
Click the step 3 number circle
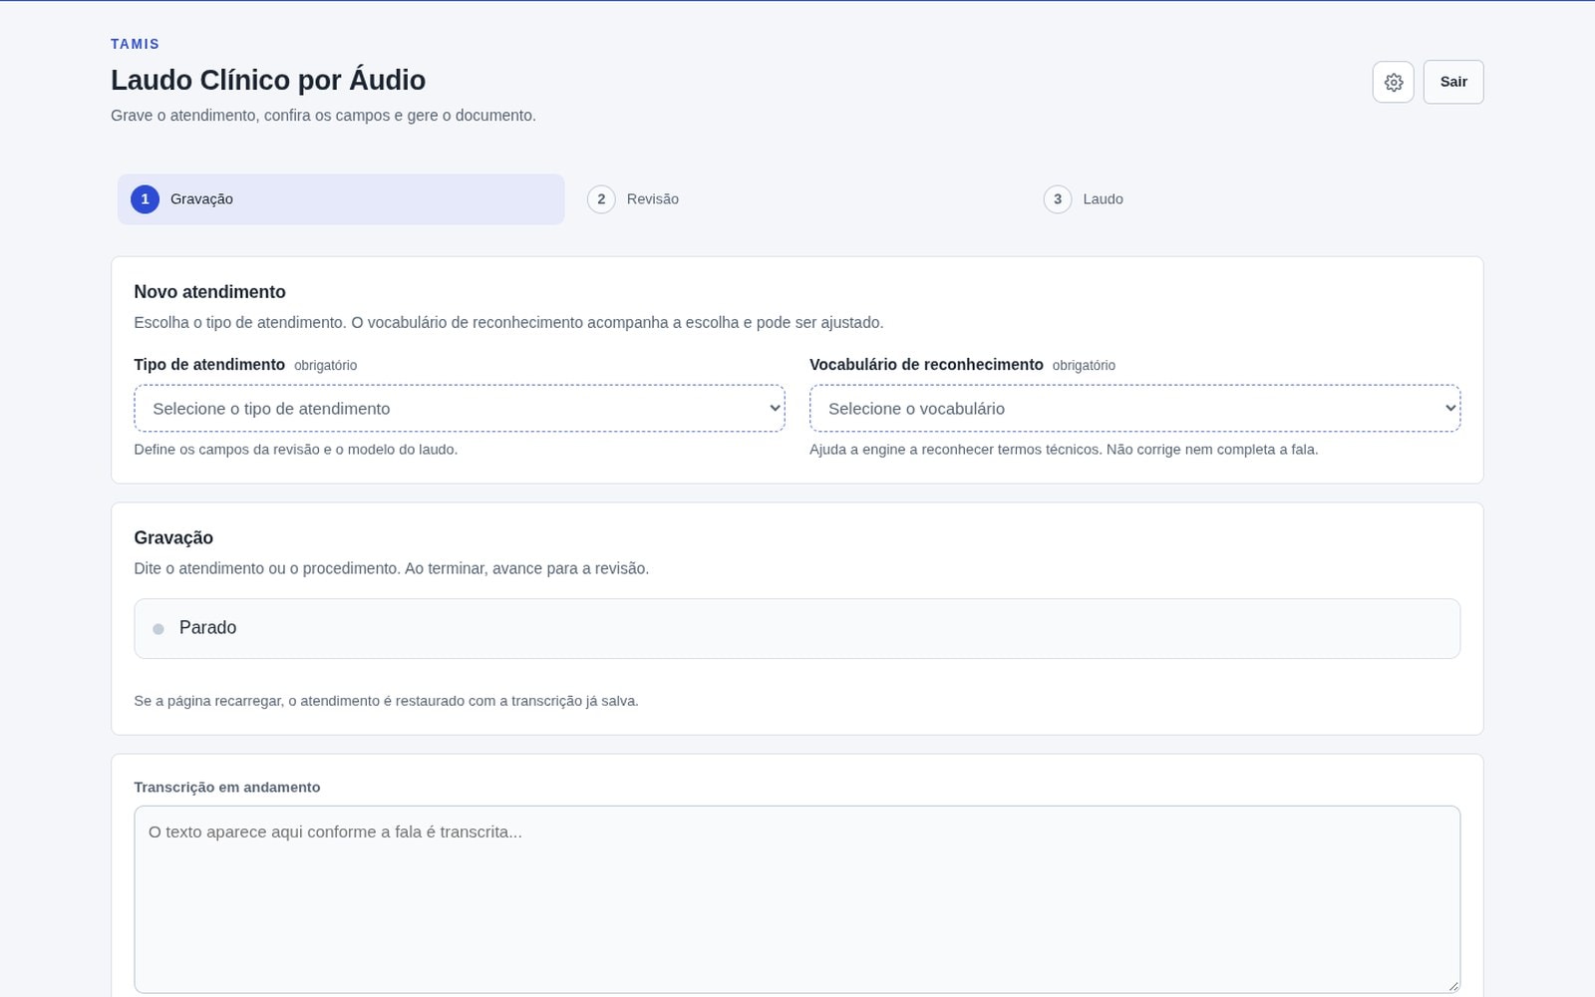point(1058,199)
